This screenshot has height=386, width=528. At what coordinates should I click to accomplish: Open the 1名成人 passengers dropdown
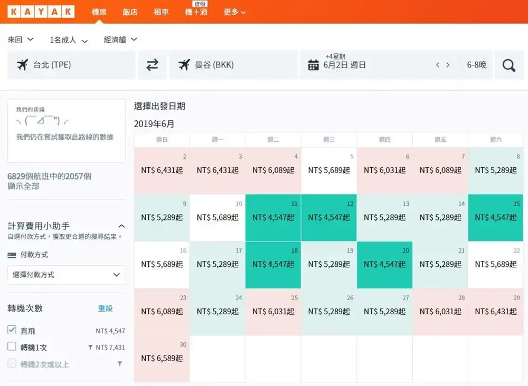69,40
